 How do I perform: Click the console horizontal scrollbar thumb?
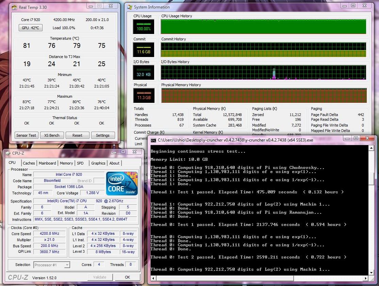point(225,278)
